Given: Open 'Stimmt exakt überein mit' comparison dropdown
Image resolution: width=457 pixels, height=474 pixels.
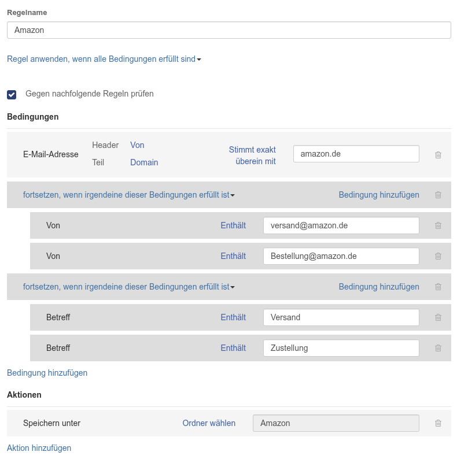Looking at the screenshot, I should [252, 155].
